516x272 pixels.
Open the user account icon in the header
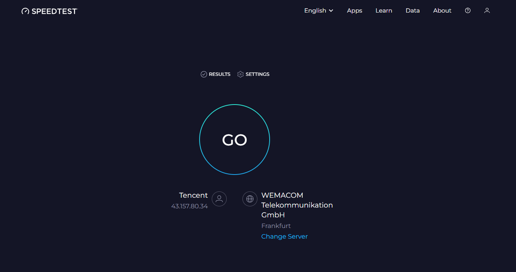click(x=487, y=11)
